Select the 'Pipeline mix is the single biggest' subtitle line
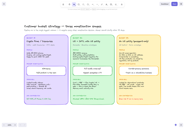The width and height of the screenshot is (185, 139). click(74, 30)
